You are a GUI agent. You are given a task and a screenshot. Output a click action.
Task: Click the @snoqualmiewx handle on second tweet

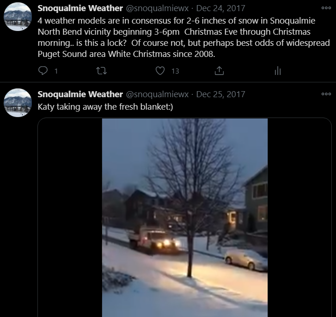pyautogui.click(x=157, y=94)
